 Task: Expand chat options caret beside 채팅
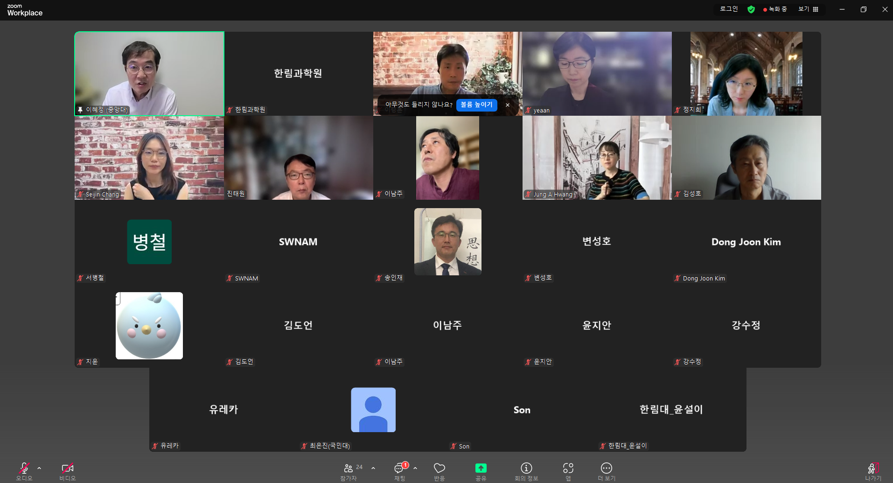(x=415, y=468)
